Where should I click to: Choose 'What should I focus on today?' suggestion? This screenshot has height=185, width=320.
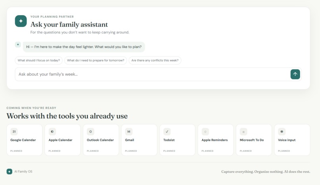pos(39,60)
